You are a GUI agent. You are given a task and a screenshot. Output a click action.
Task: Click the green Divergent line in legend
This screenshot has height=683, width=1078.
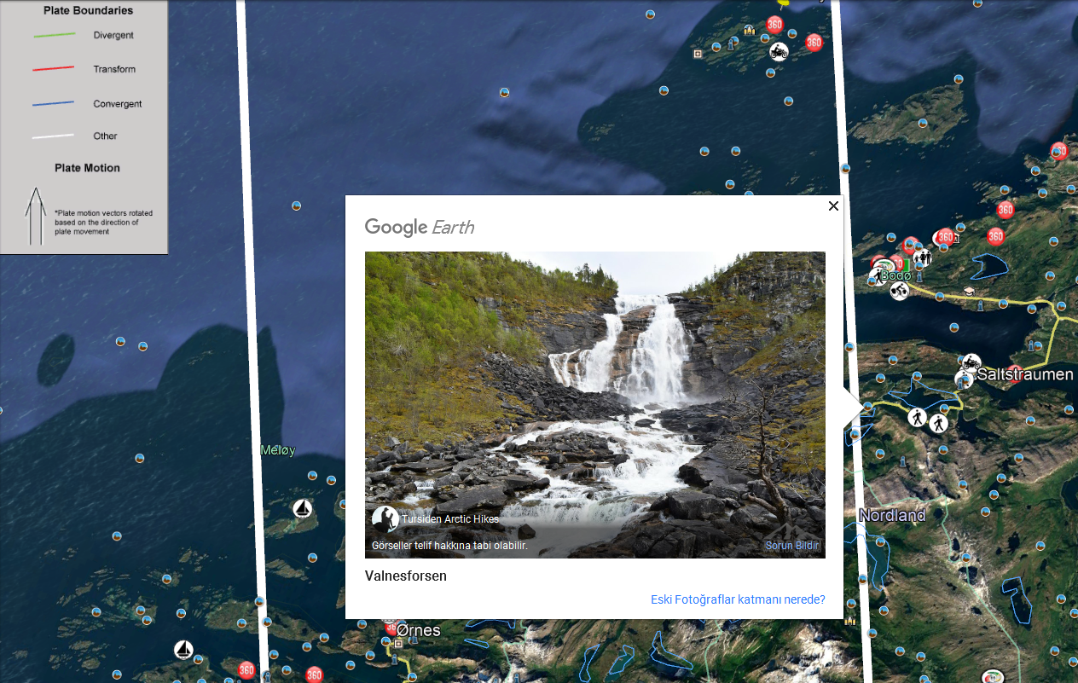[55, 36]
